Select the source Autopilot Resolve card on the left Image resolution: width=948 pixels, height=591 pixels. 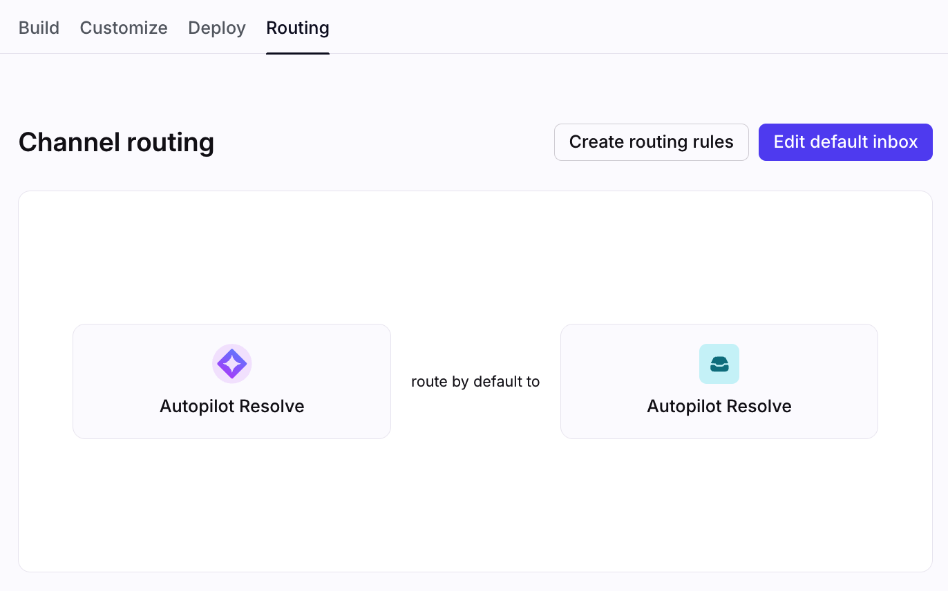coord(138,381)
